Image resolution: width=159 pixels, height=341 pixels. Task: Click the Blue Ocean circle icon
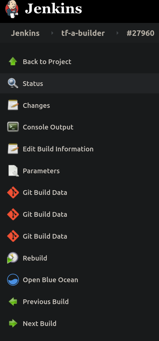(x=13, y=280)
